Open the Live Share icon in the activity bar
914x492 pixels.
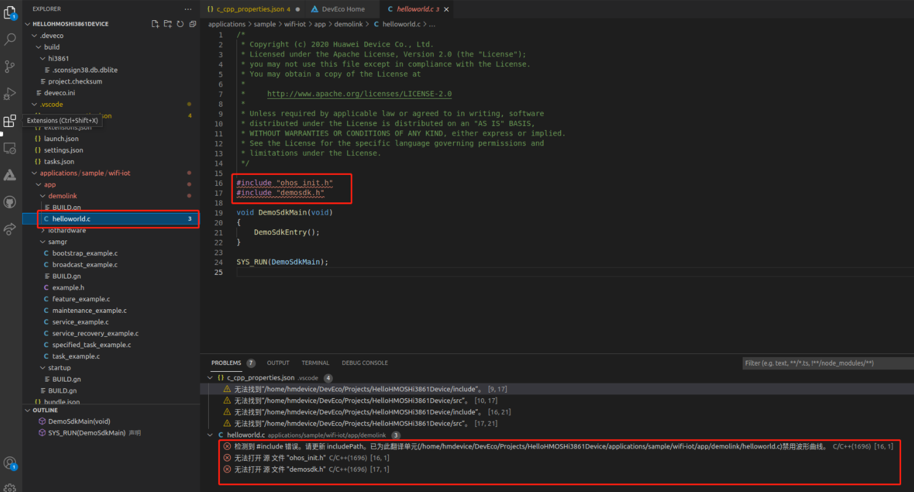pyautogui.click(x=10, y=229)
